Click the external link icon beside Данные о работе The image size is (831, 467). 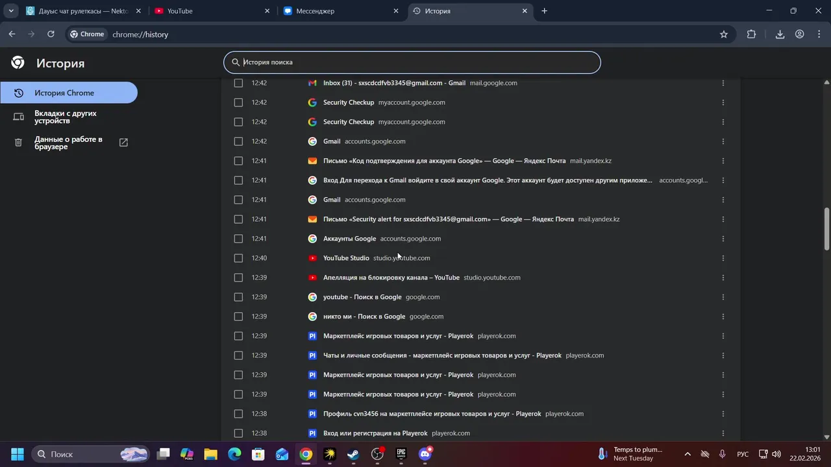coord(123,143)
